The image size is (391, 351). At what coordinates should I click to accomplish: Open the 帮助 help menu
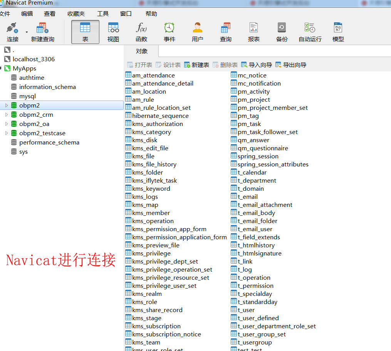(151, 14)
